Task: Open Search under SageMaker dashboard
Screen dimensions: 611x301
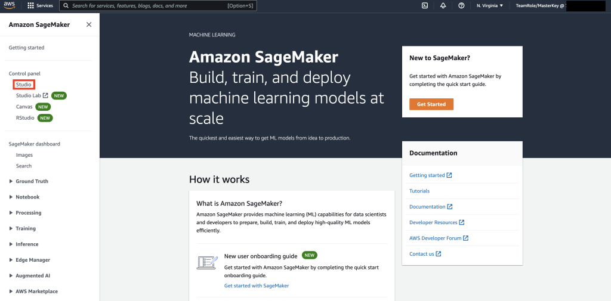Action: tap(24, 166)
